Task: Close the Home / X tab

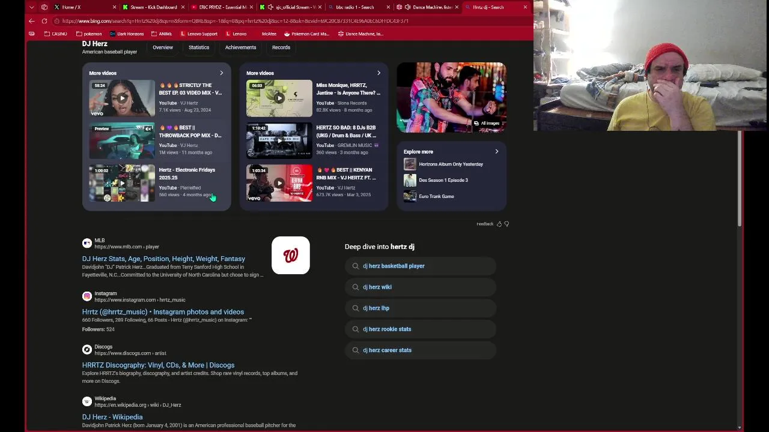Action: tap(114, 7)
